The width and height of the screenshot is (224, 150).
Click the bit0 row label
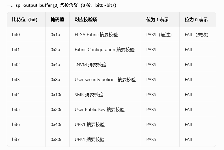pos(16,35)
